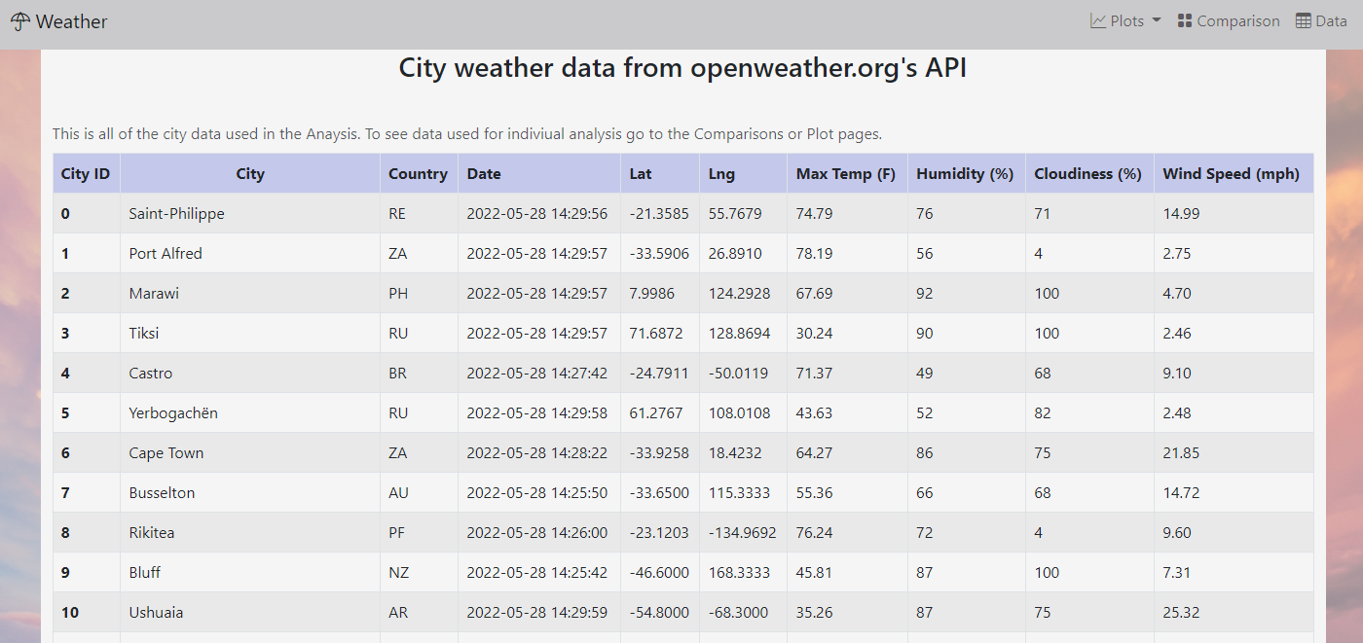Screen dimensions: 1363x643
Task: Click latitude value 61.2767
Action: click(656, 412)
